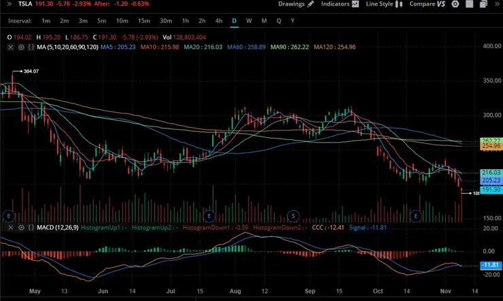Click the MA5 : 205.23 value
Screen dimensions: 503x301
pyautogui.click(x=118, y=47)
